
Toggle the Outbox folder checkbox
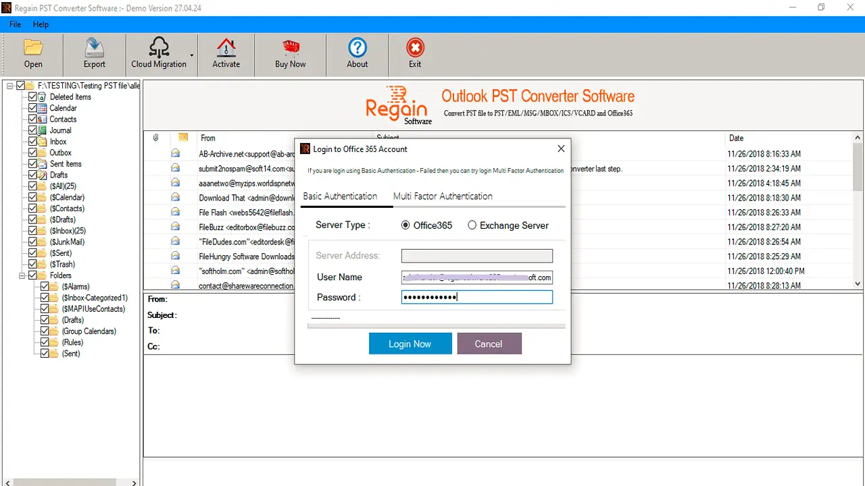point(32,153)
